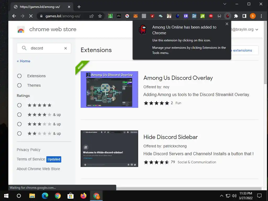
Task: Clear the discord search text
Action: click(x=65, y=48)
